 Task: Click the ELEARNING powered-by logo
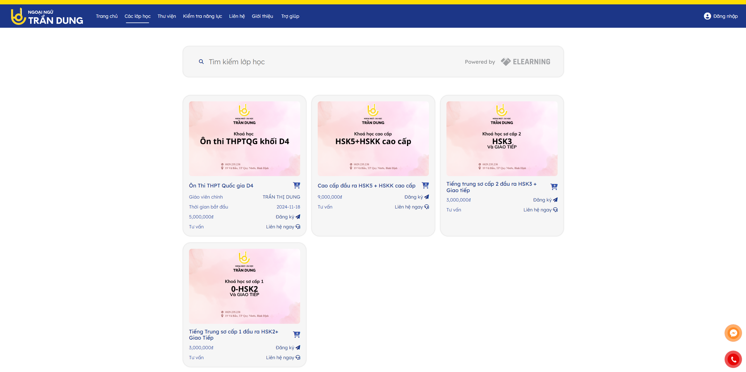tap(525, 62)
